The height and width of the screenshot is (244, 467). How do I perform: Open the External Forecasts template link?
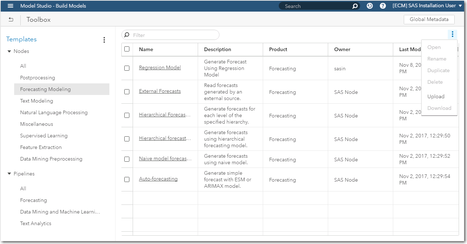pos(160,91)
